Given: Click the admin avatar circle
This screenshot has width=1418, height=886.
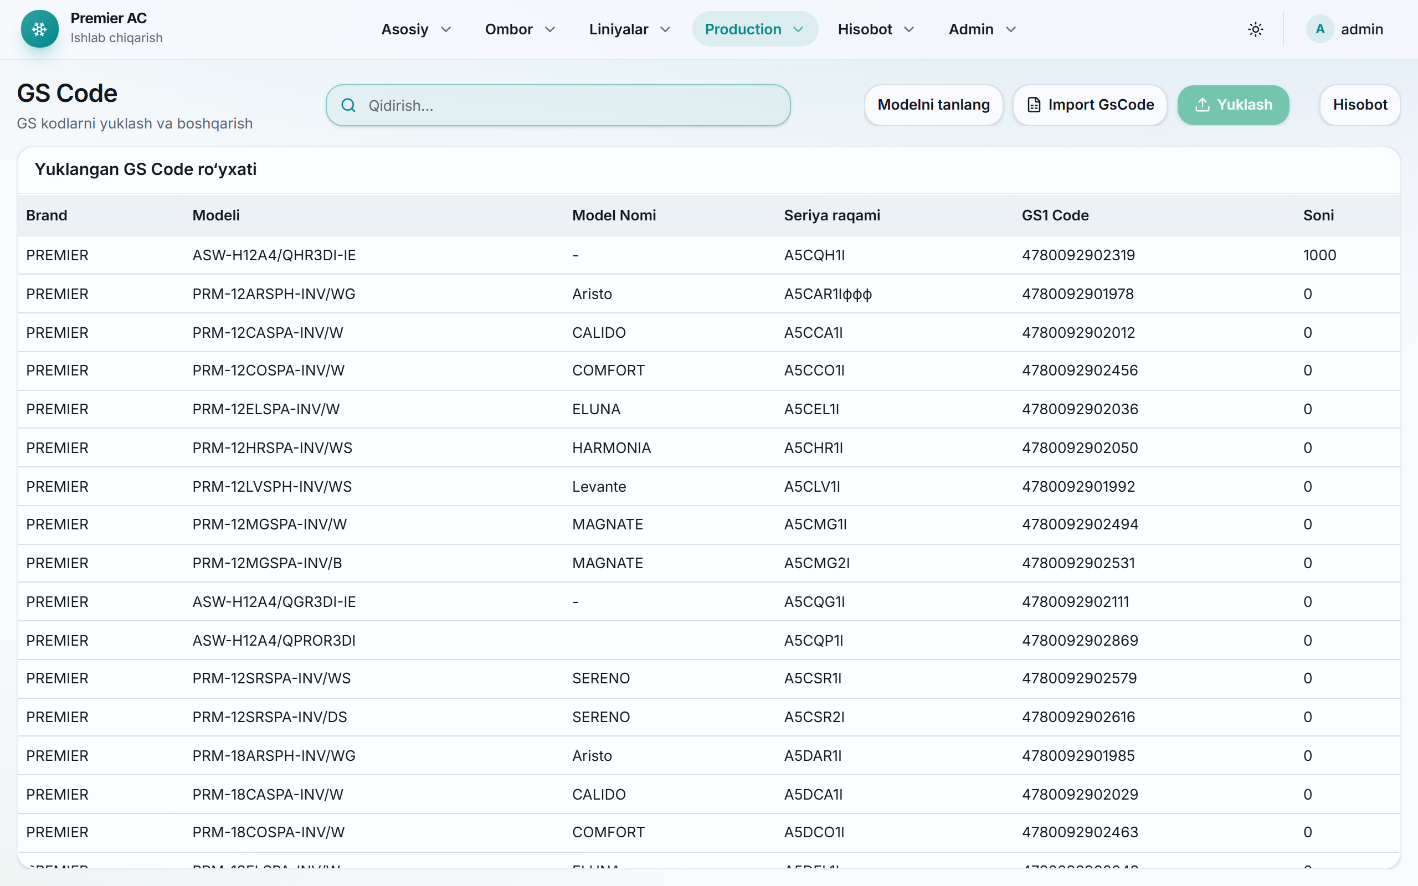Looking at the screenshot, I should [1319, 29].
